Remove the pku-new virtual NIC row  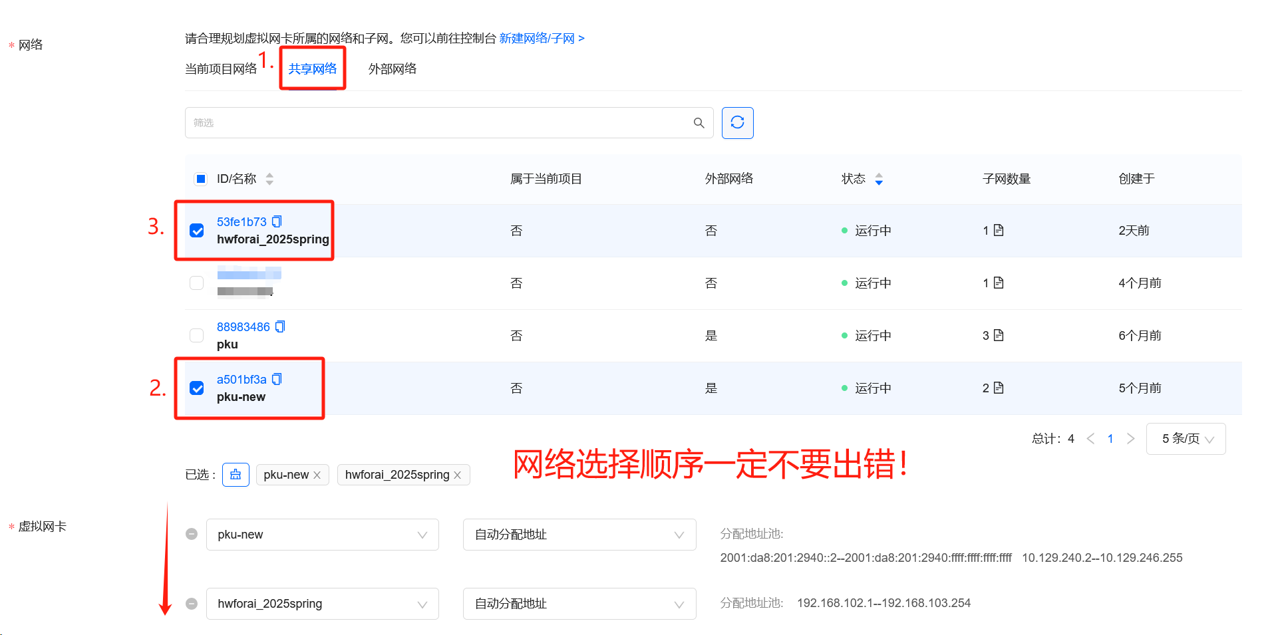coord(192,534)
